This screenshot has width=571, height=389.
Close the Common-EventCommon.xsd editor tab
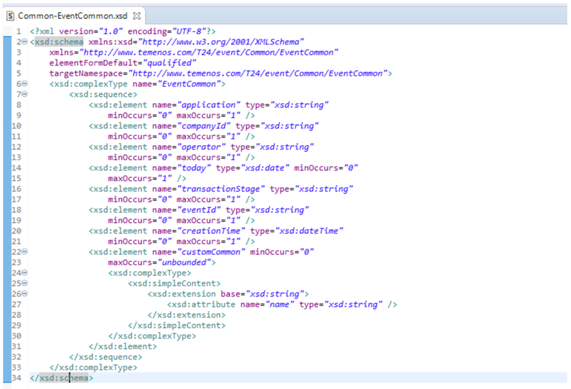[136, 15]
